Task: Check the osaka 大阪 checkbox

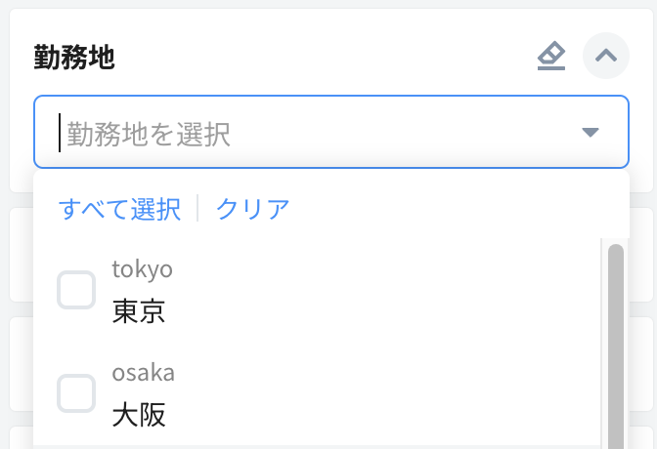Action: pos(76,393)
